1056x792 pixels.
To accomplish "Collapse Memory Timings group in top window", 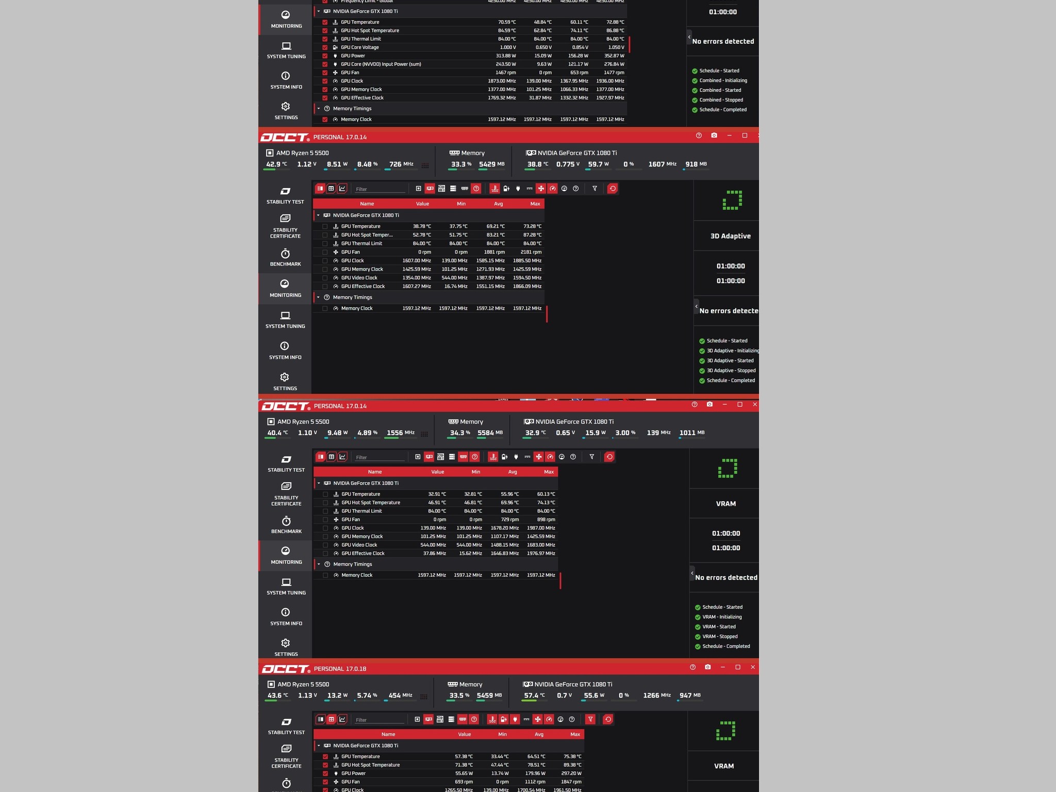I will pos(319,109).
